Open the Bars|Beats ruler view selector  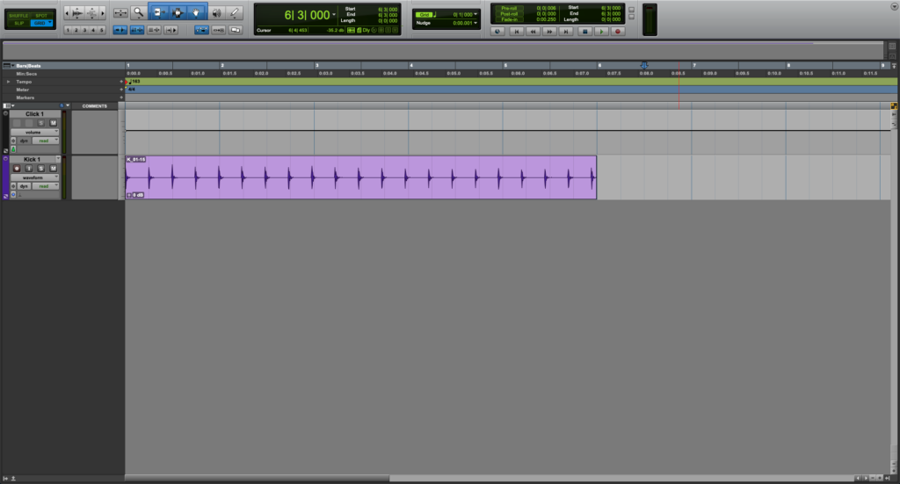(7, 65)
